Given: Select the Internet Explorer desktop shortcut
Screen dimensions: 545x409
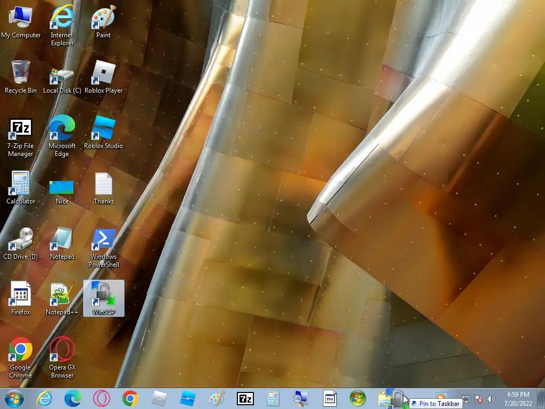Looking at the screenshot, I should pos(62,26).
